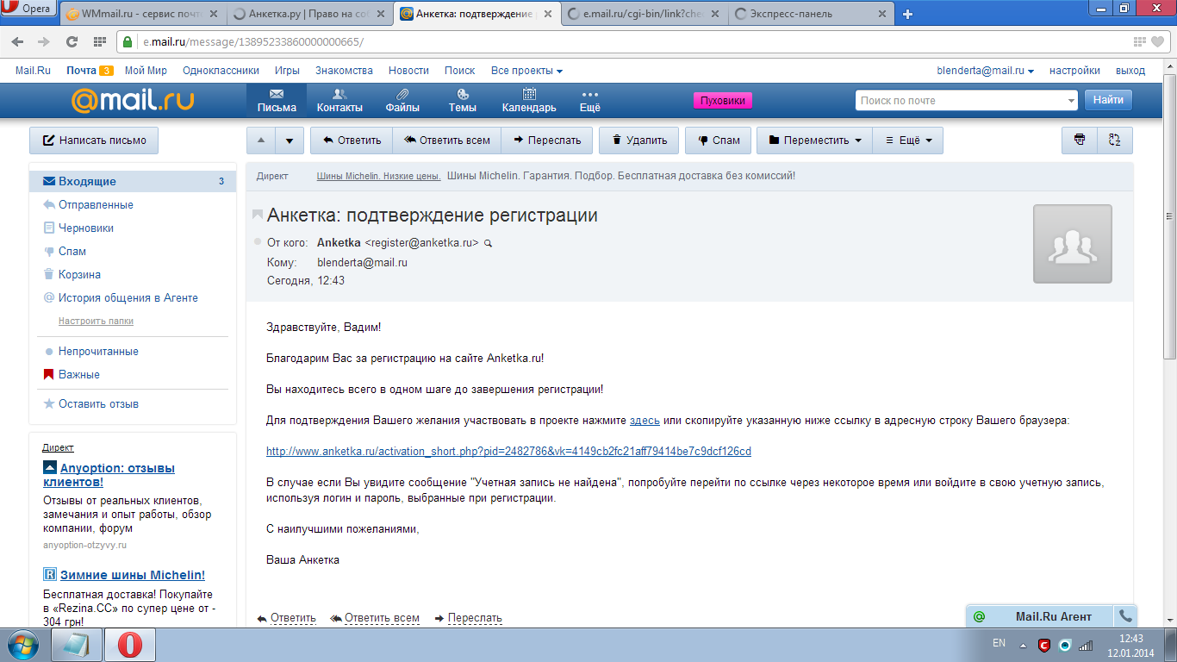Click the pink Пуховики banner
This screenshot has height=662, width=1177.
click(723, 101)
